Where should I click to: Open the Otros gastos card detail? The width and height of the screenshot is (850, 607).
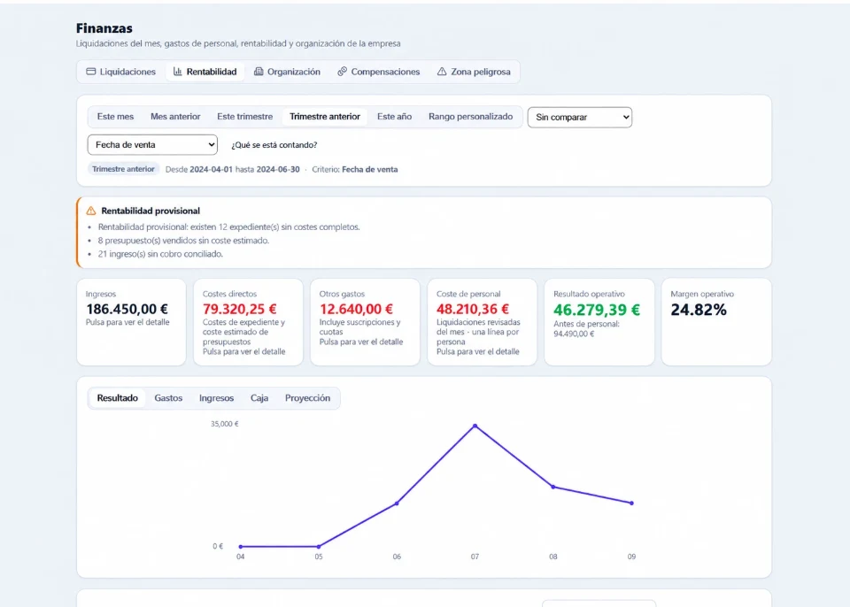click(x=365, y=322)
